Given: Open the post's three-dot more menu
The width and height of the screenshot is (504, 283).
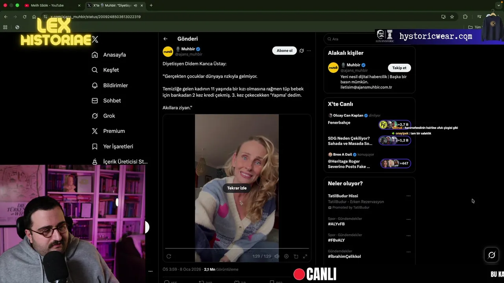Looking at the screenshot, I should click(x=309, y=51).
